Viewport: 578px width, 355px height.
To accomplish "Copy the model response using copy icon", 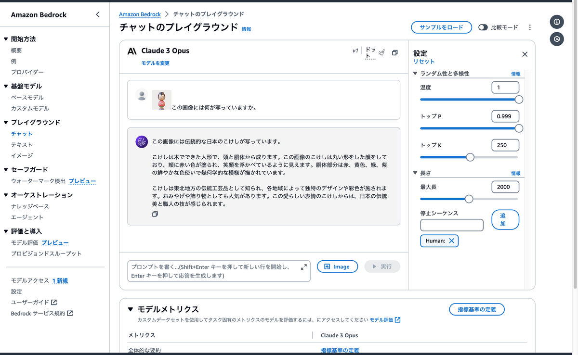I will 155,214.
